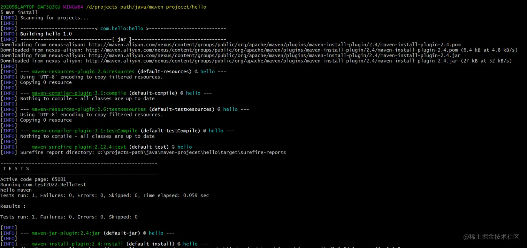Click the '[ jar ]' packaging label
The height and width of the screenshot is (248, 527).
tap(122, 39)
